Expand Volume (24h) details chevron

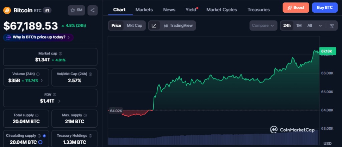click(x=42, y=81)
